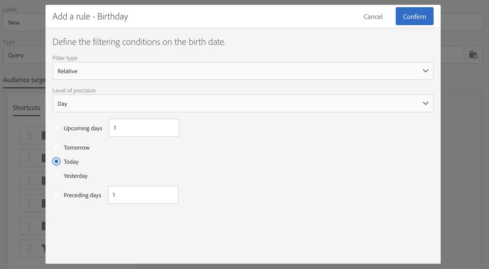Click the drag handle beside the funnel icon
Viewport: 489px width, 269px height.
coord(29,248)
